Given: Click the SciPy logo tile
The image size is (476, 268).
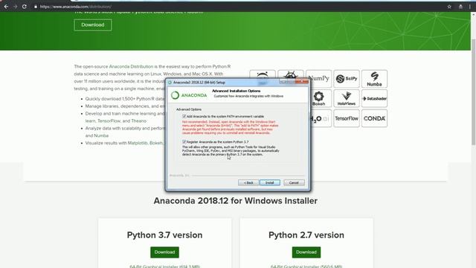Looking at the screenshot, I should [347, 79].
